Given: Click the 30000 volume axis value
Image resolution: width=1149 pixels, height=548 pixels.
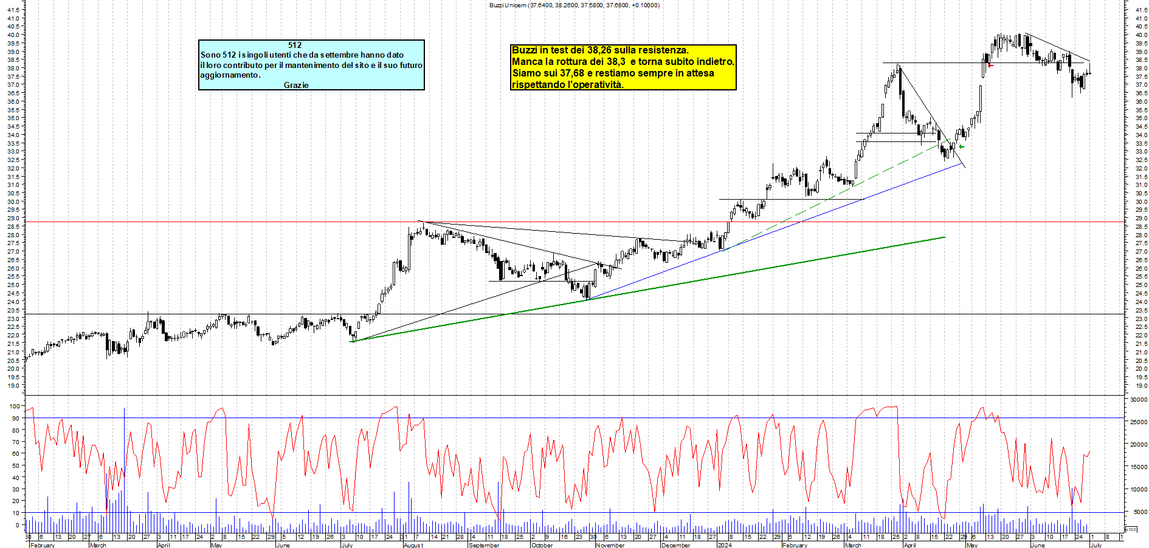Looking at the screenshot, I should tap(1138, 400).
